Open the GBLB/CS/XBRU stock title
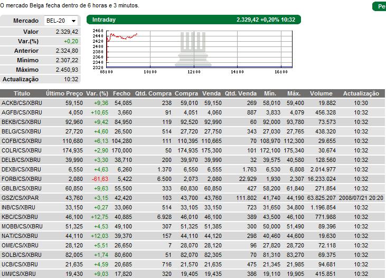 (x=21, y=188)
